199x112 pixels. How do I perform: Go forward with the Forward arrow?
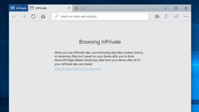click(24, 17)
